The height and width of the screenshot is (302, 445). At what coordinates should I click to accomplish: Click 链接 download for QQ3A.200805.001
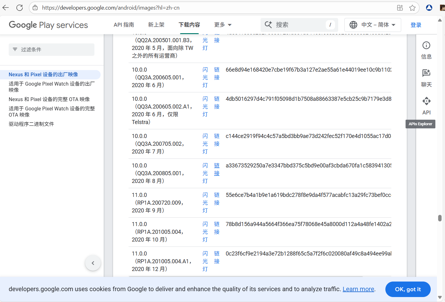coord(217,169)
